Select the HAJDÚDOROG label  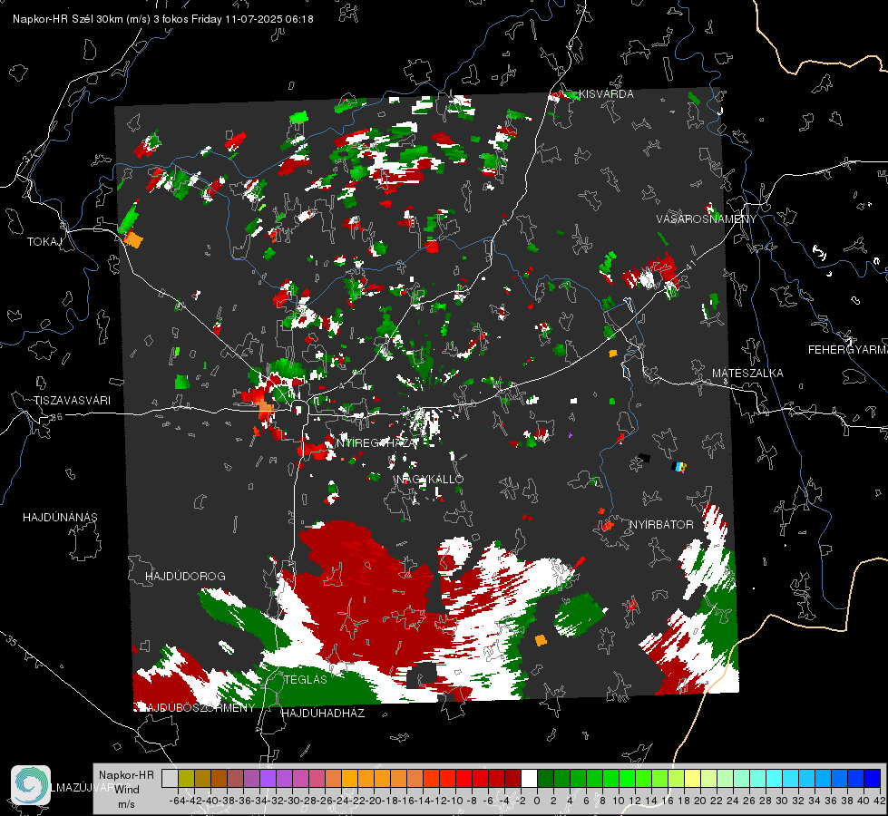tap(185, 577)
